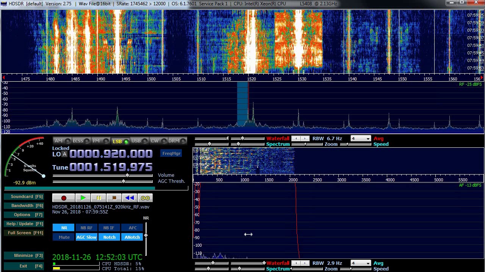Pause playback with the yellow pause button
This screenshot has width=485, height=272.
pyautogui.click(x=99, y=198)
